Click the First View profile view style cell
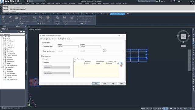Screen dimensions: 195x110 [x=111, y=63]
